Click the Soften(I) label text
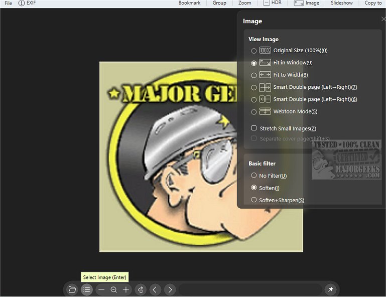 click(269, 188)
